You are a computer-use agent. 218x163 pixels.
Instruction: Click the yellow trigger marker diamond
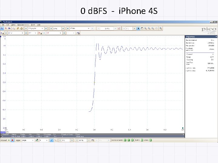(94, 82)
